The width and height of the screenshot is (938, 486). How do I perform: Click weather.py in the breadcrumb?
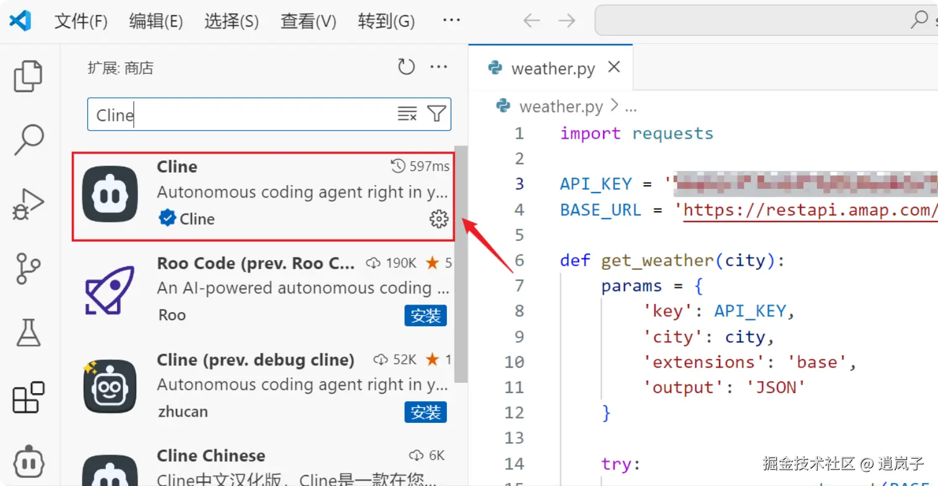(561, 106)
